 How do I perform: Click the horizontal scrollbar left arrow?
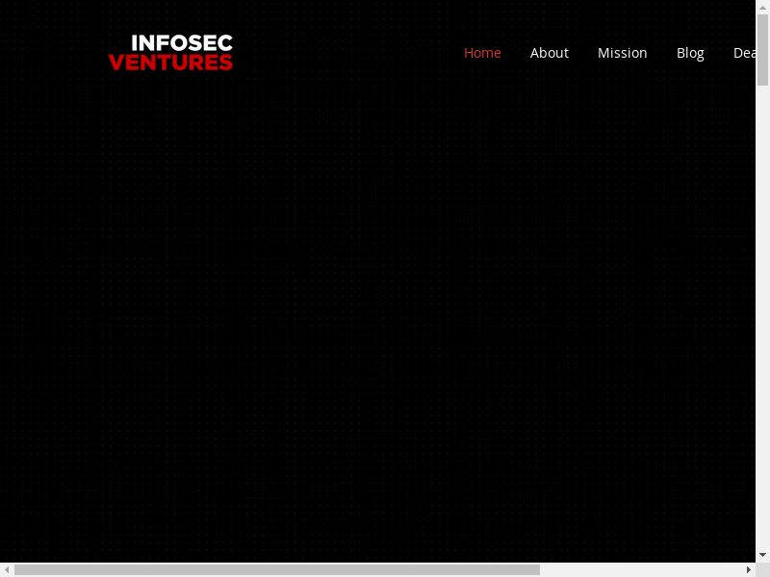tap(7, 569)
